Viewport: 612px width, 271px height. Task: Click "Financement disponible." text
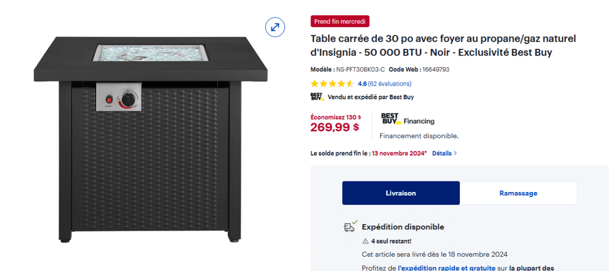click(x=419, y=136)
